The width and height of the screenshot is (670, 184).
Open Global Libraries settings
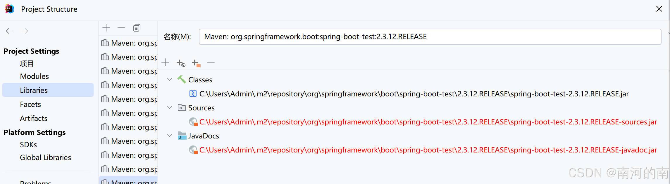coord(45,157)
